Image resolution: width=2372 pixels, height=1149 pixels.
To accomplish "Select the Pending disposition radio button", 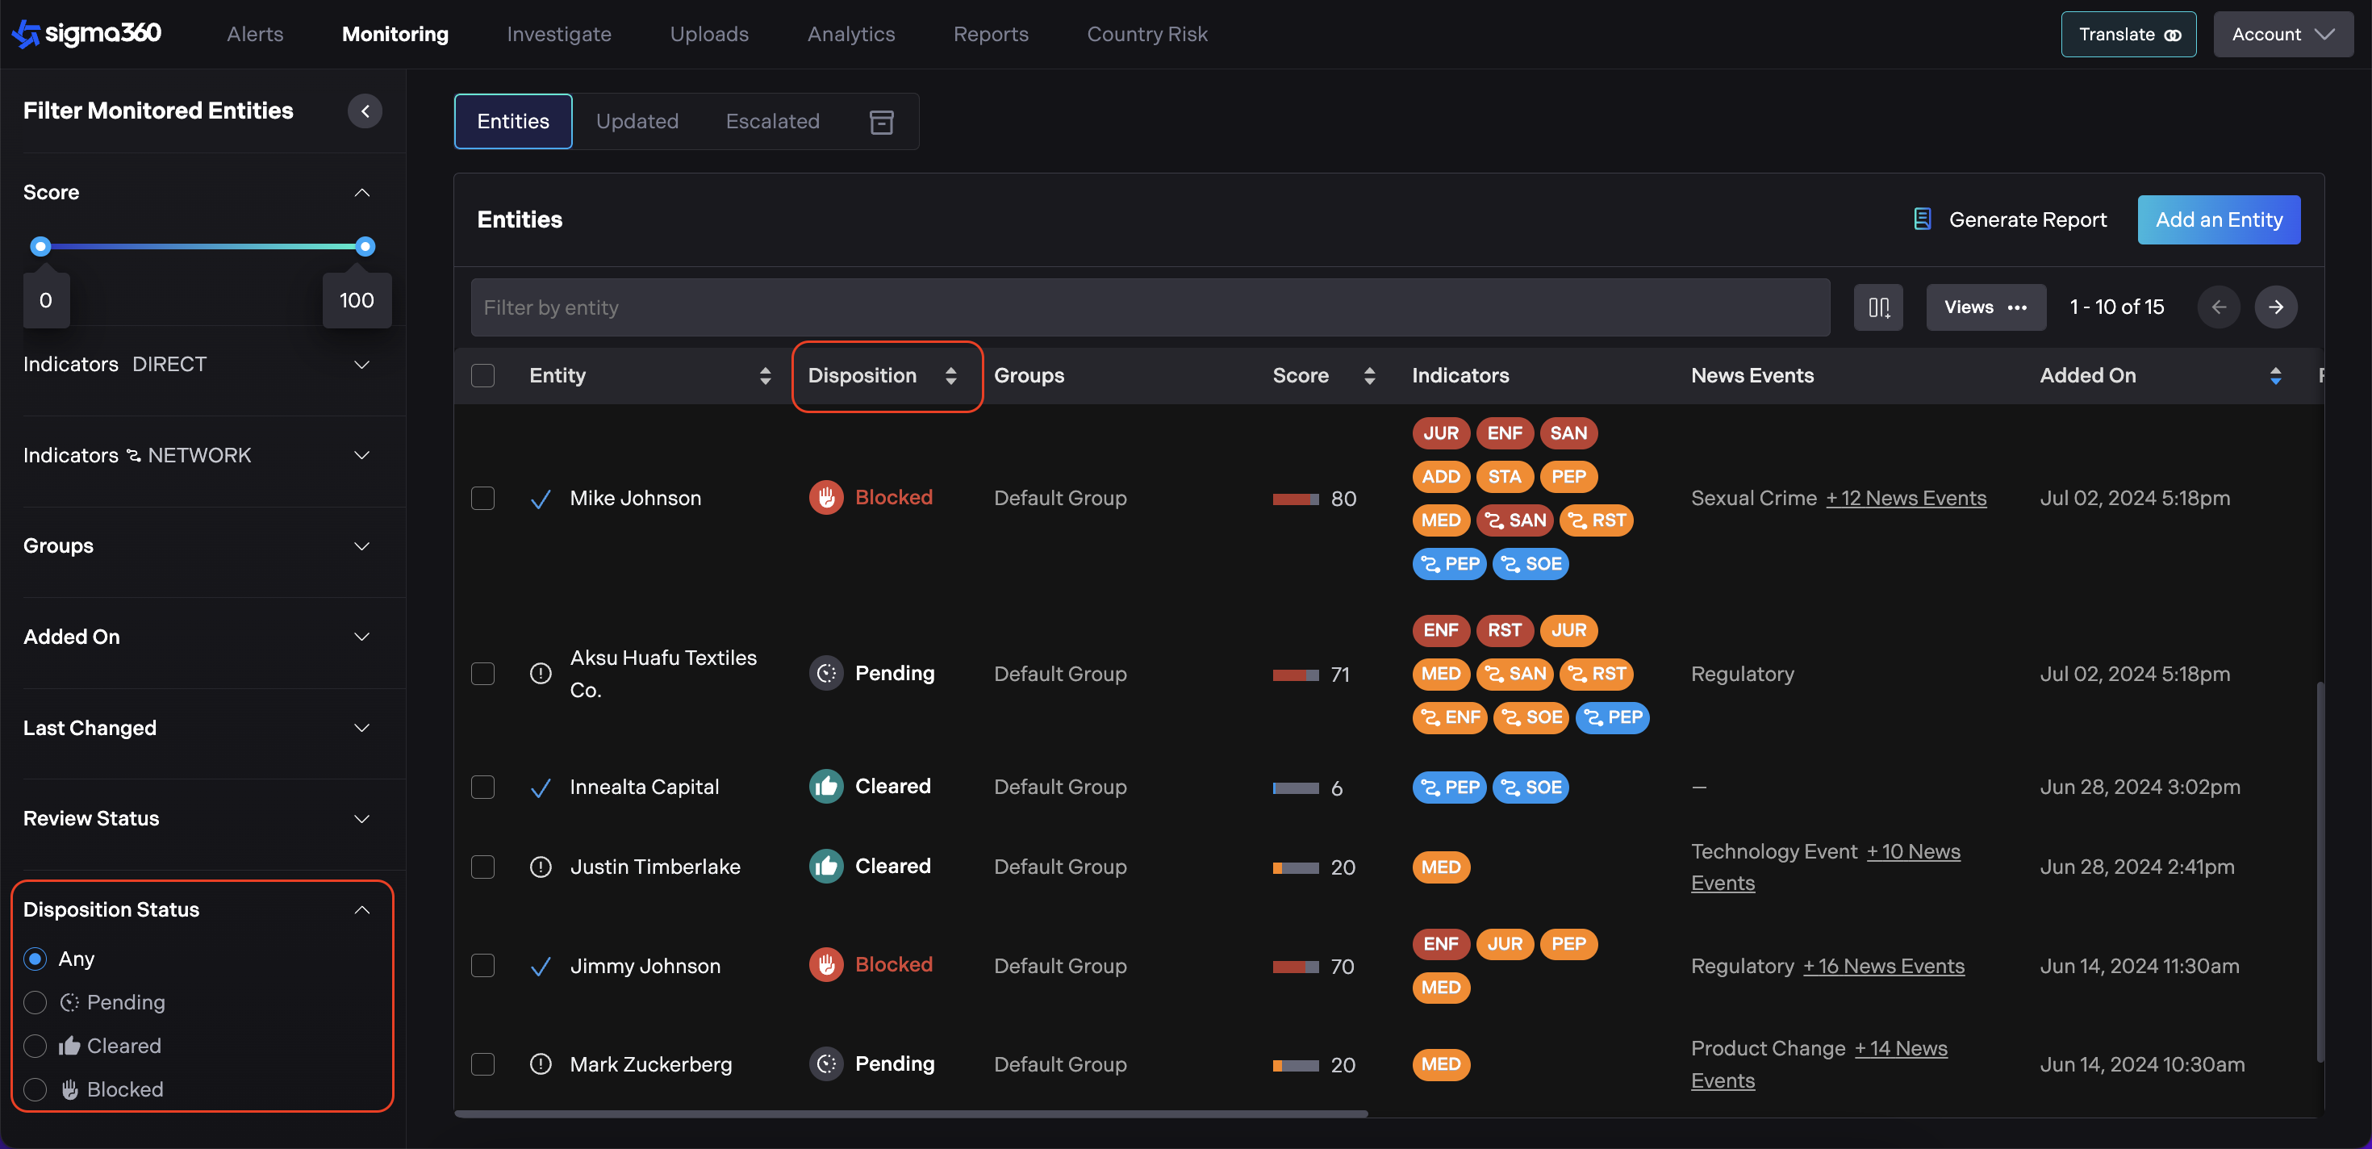I will (35, 1003).
